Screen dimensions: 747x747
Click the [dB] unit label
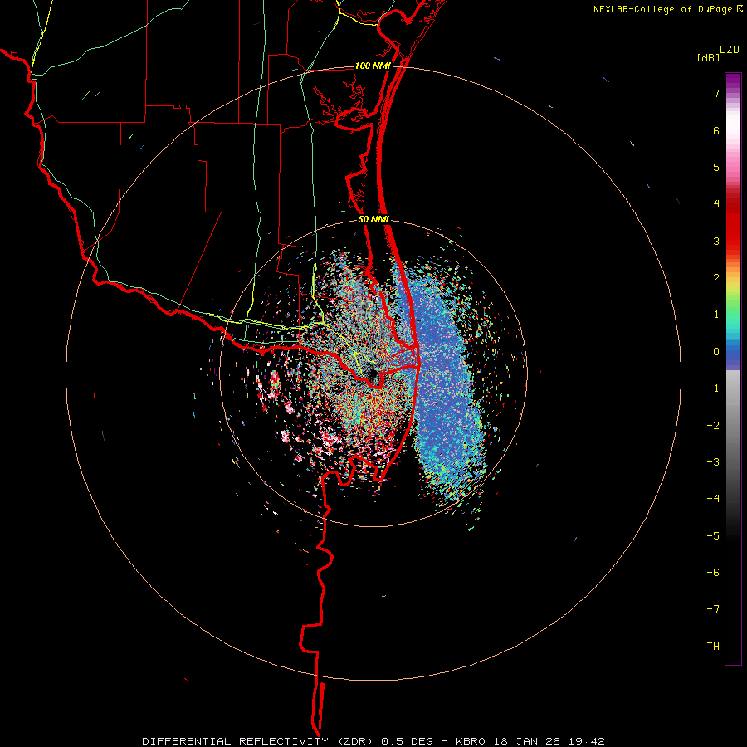point(708,57)
